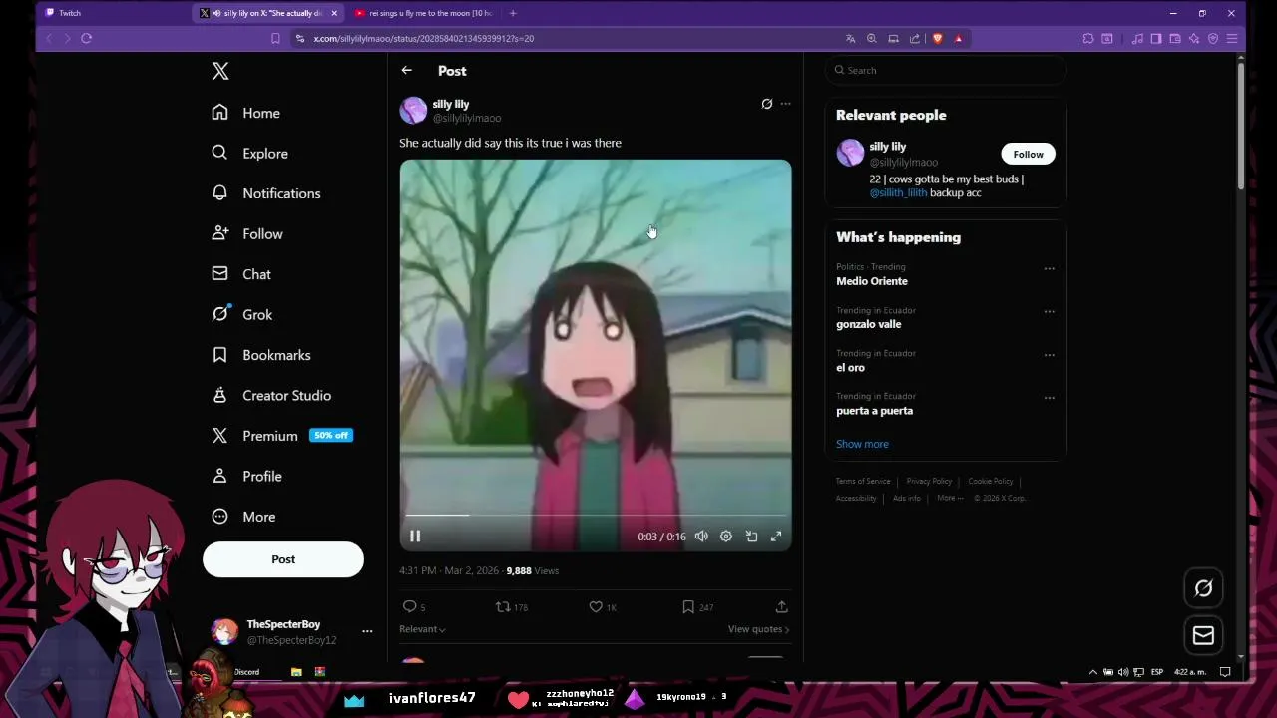Click the address bar share icon
Screen dimensions: 1277x718
[x=915, y=38]
